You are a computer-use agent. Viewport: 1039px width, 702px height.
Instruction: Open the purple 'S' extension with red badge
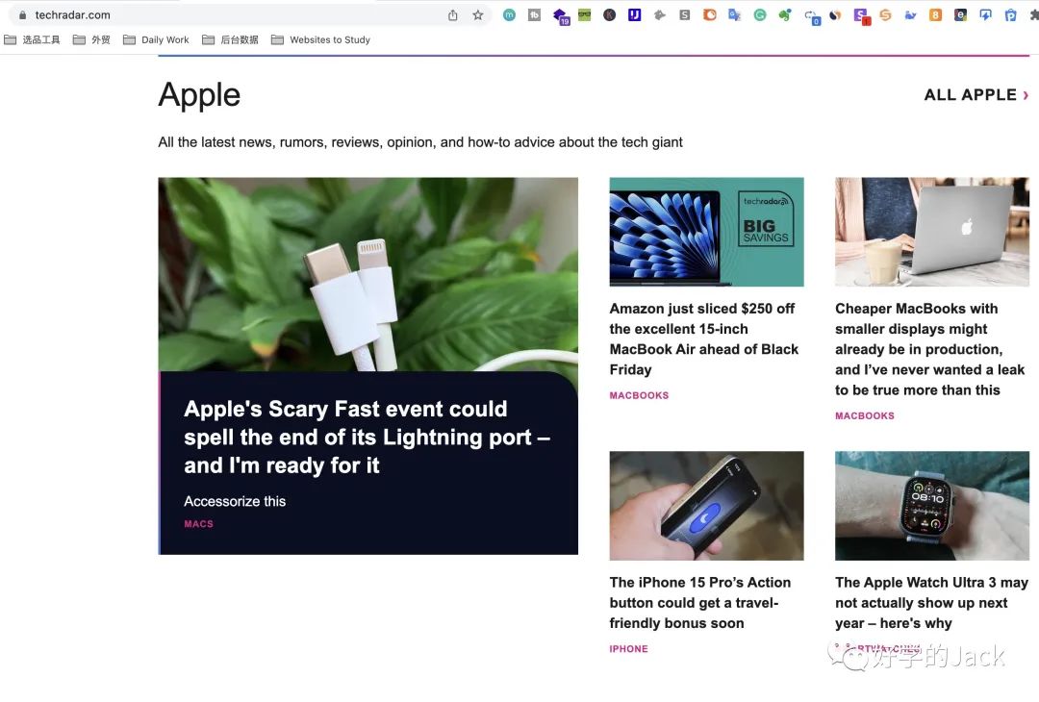coord(861,16)
